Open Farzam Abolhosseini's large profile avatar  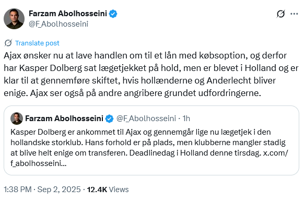(x=14, y=19)
